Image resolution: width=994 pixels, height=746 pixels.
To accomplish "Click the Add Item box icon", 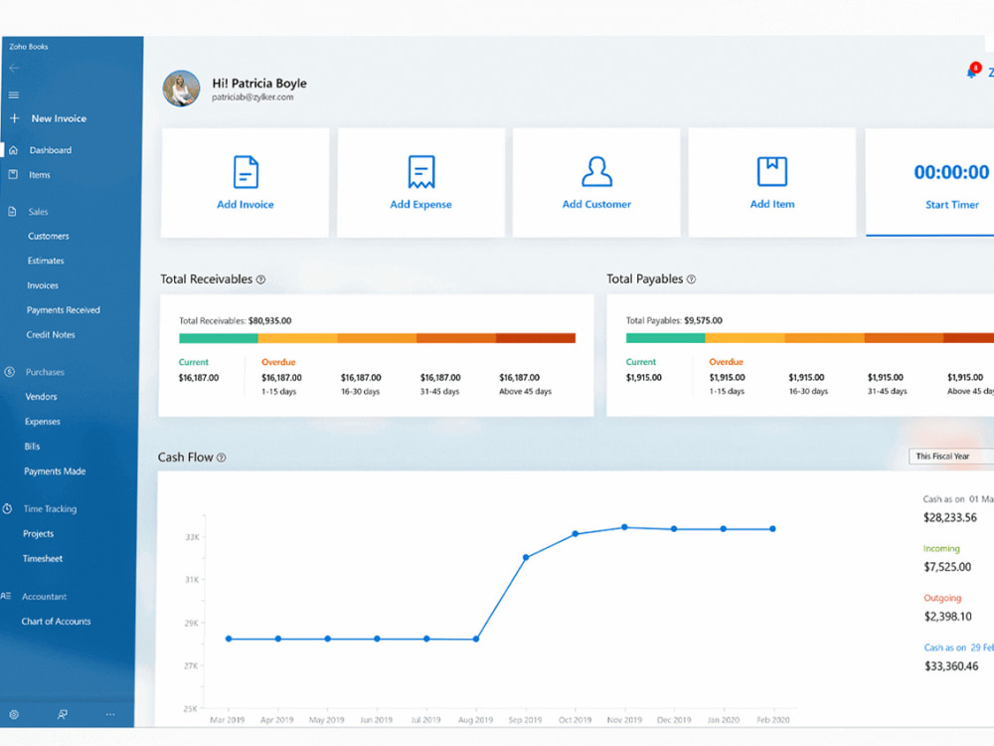I will pos(772,171).
